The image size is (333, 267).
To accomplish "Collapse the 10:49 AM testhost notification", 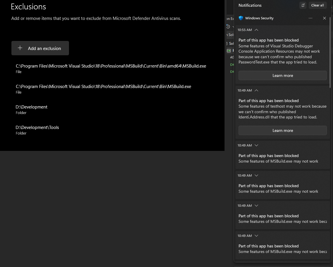I will tap(256, 90).
